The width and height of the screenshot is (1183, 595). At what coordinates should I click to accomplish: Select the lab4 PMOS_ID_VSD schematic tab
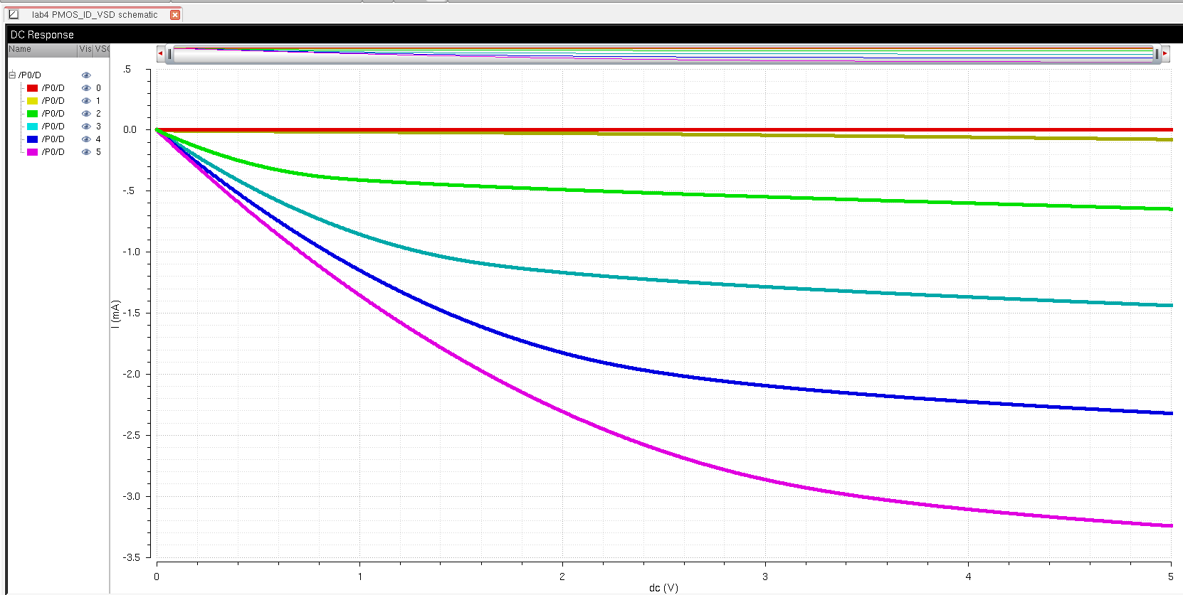[x=95, y=14]
